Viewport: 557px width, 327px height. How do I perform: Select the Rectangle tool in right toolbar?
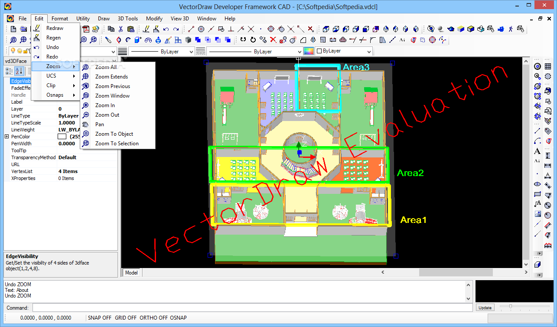537,194
